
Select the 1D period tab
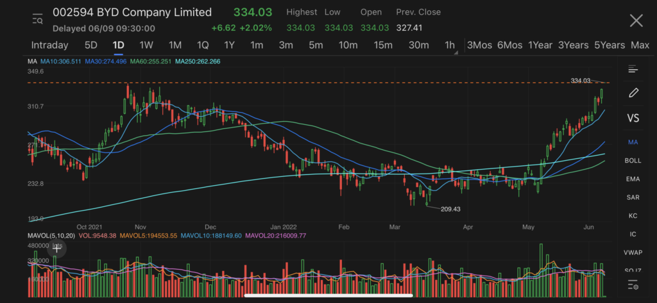coord(119,45)
